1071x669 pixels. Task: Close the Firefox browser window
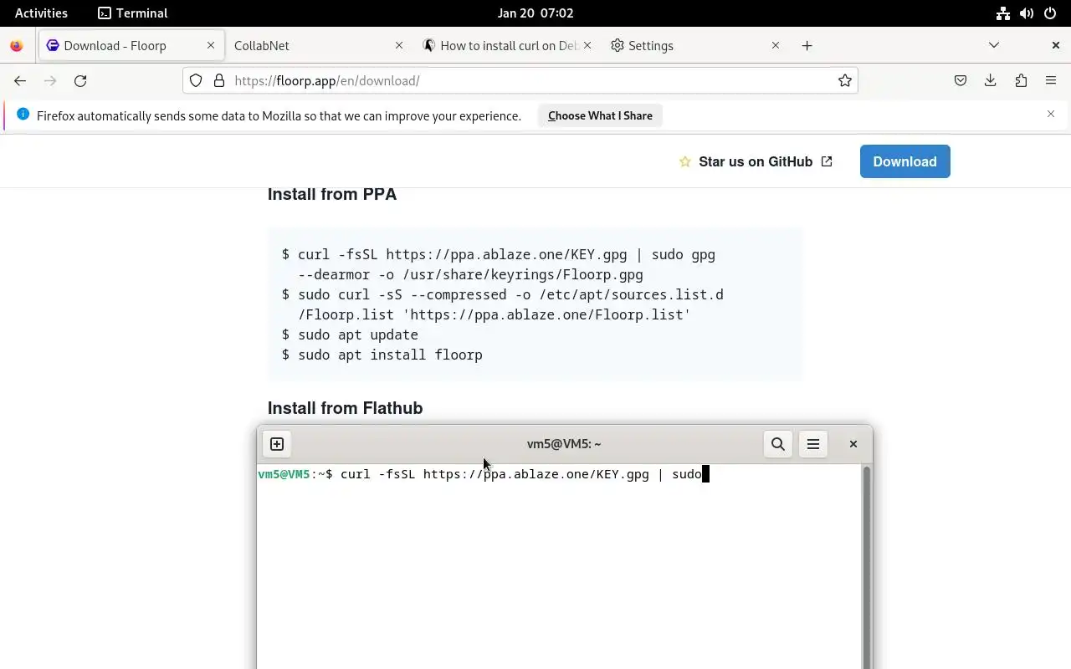[x=1055, y=45]
